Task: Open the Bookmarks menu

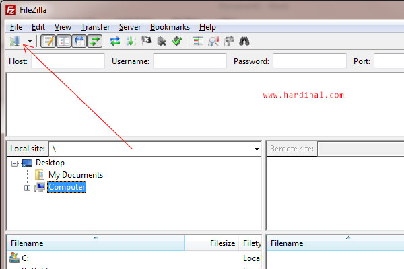Action: click(170, 27)
